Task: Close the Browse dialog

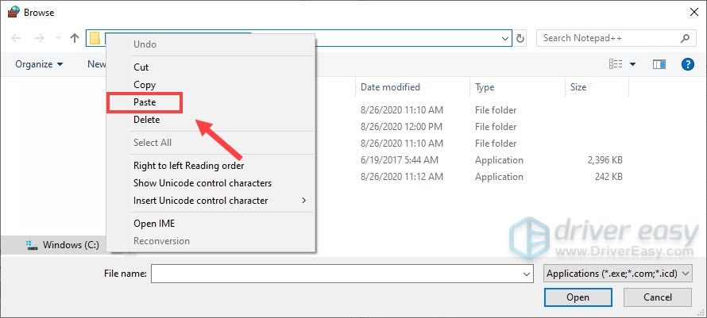Action: 694,13
